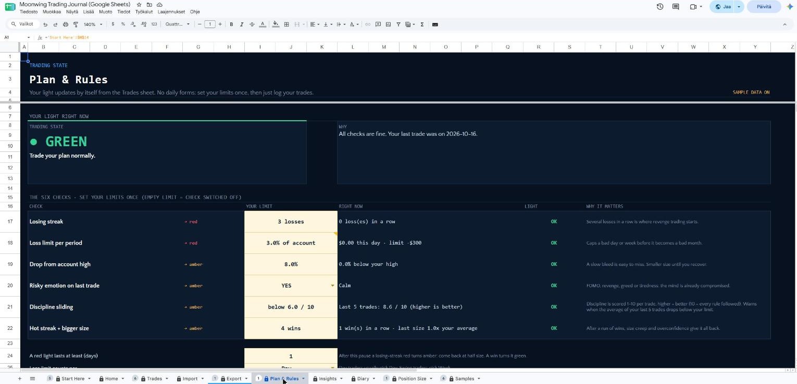Image resolution: width=797 pixels, height=384 pixels.
Task: Click the undo arrow in toolbar
Action: coord(45,24)
